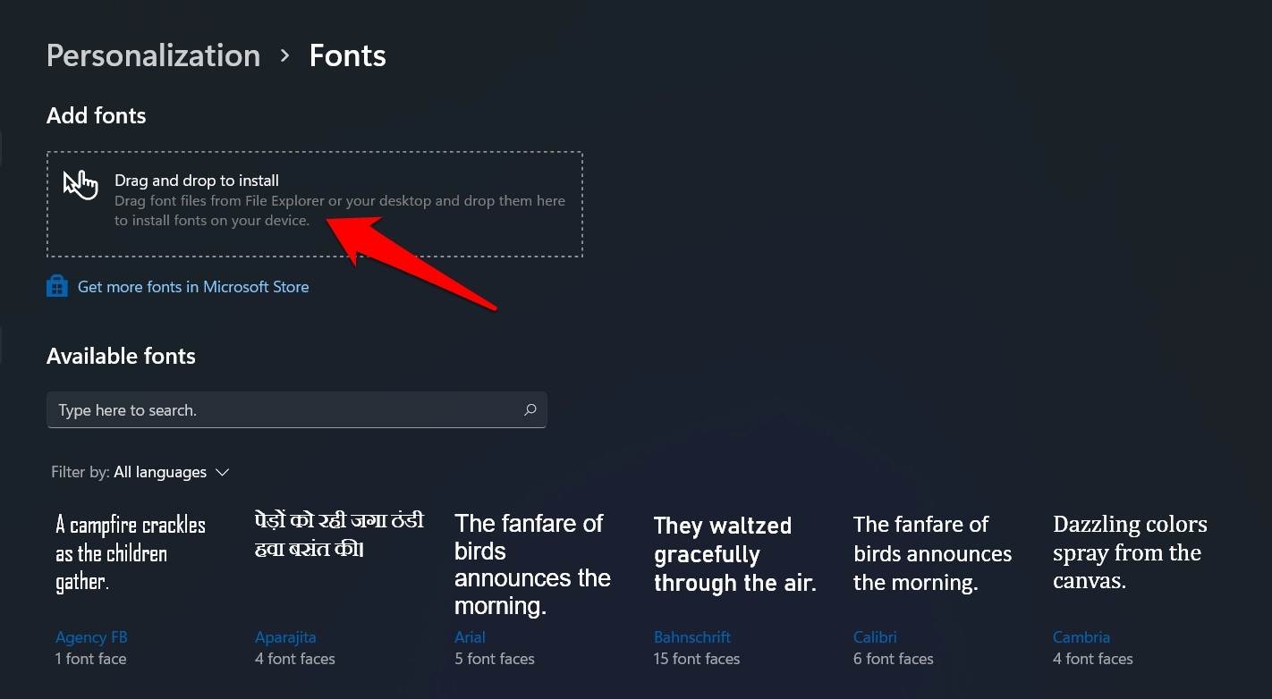The width and height of the screenshot is (1272, 699).
Task: Go back to Personalization breadcrumb
Action: [153, 55]
